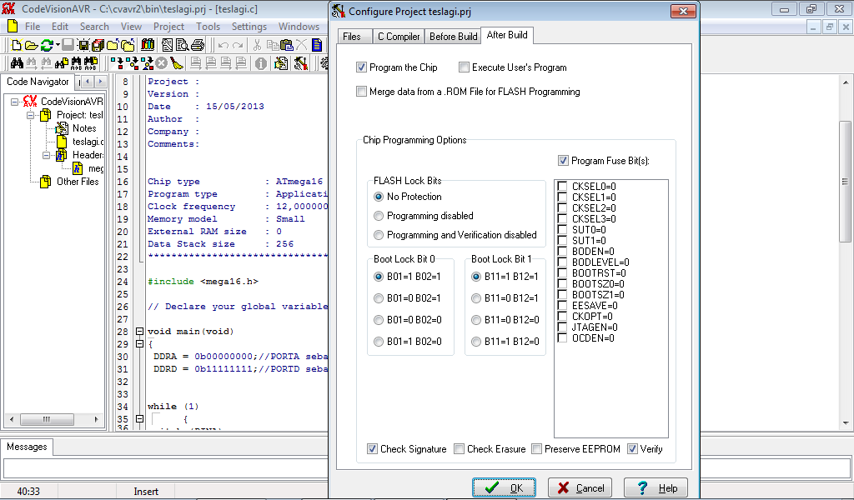Check the JTAGEN=0 fuse bit
Viewport: 854px width, 500px height.
point(562,327)
